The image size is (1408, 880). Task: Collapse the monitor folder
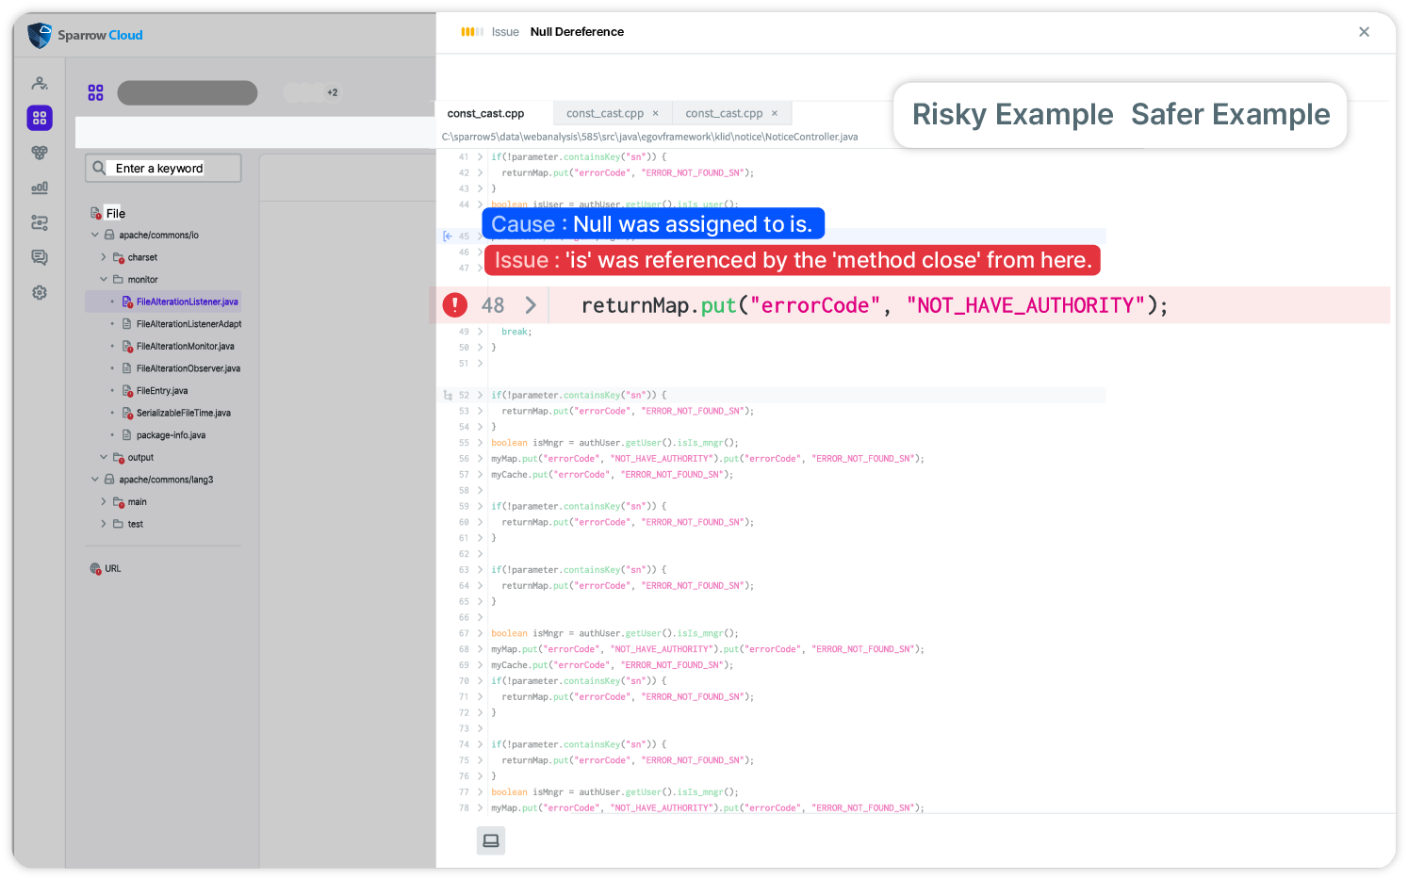(x=104, y=279)
